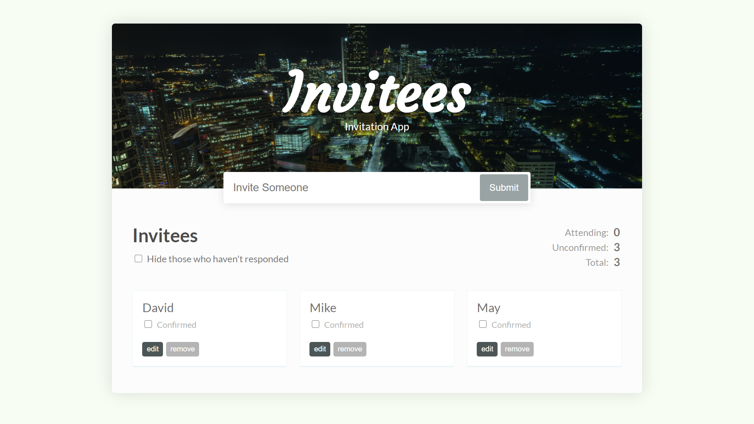The height and width of the screenshot is (424, 754).
Task: Click the Submit button
Action: (504, 187)
